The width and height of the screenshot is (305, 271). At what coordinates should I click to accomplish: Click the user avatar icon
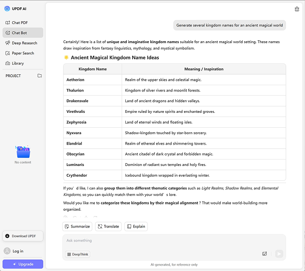coord(7,251)
